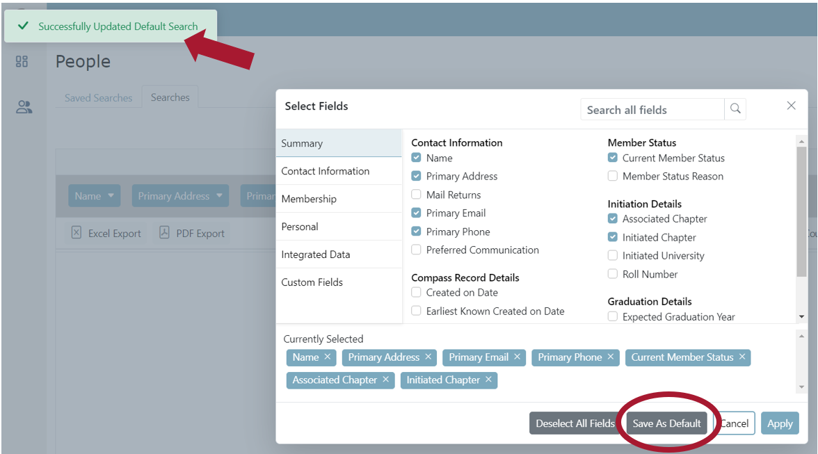
Task: Uncheck Current Member Status checkbox
Action: tap(612, 157)
